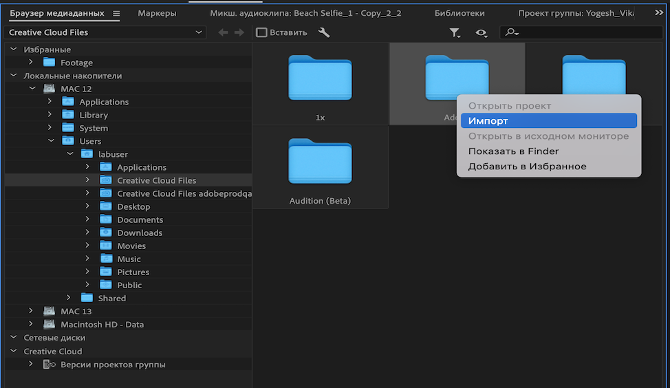Collapse the Users folder node
The height and width of the screenshot is (388, 670).
(x=52, y=140)
